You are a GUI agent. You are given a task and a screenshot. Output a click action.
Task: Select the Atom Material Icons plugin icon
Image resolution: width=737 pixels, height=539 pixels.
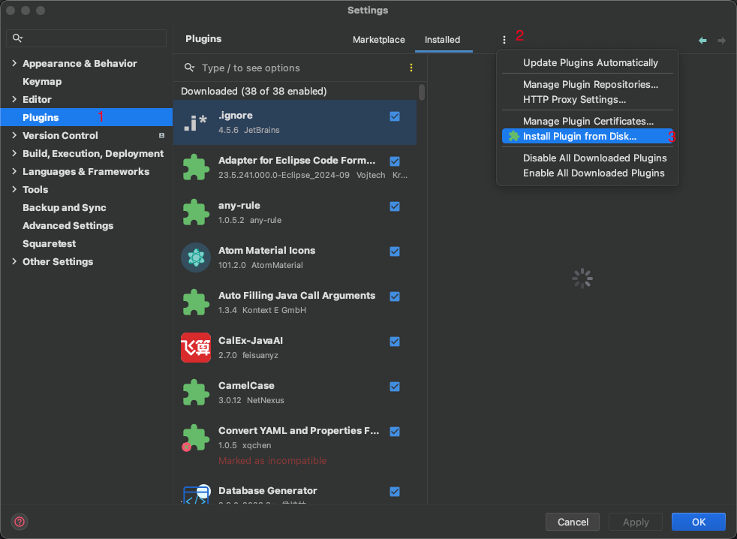click(x=196, y=257)
